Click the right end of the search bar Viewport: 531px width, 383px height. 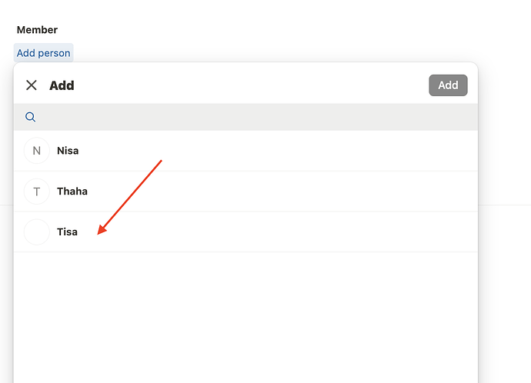pyautogui.click(x=462, y=117)
